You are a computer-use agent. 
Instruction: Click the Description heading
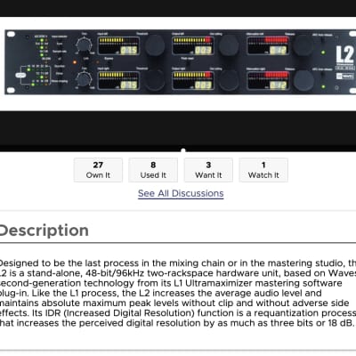tap(44, 231)
